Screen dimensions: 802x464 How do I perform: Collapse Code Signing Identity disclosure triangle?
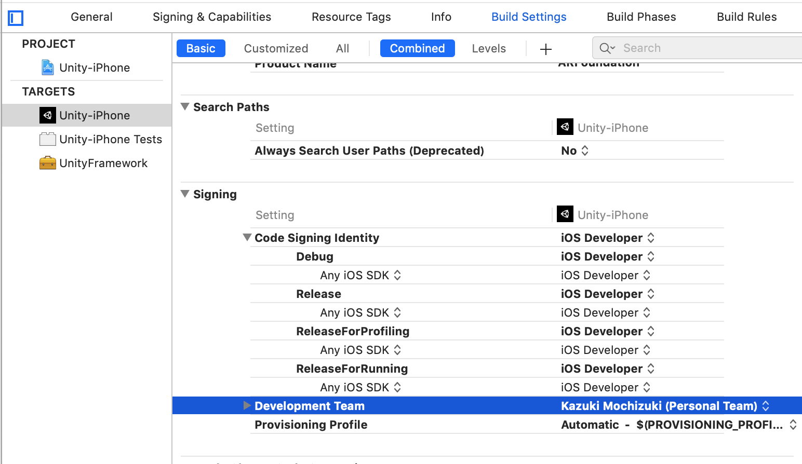(247, 237)
